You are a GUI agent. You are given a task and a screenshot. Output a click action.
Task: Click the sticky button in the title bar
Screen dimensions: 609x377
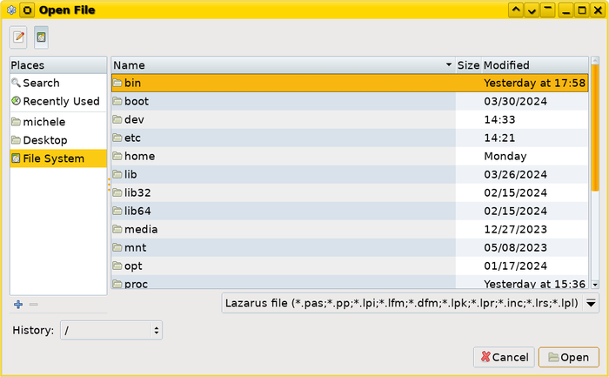(27, 10)
